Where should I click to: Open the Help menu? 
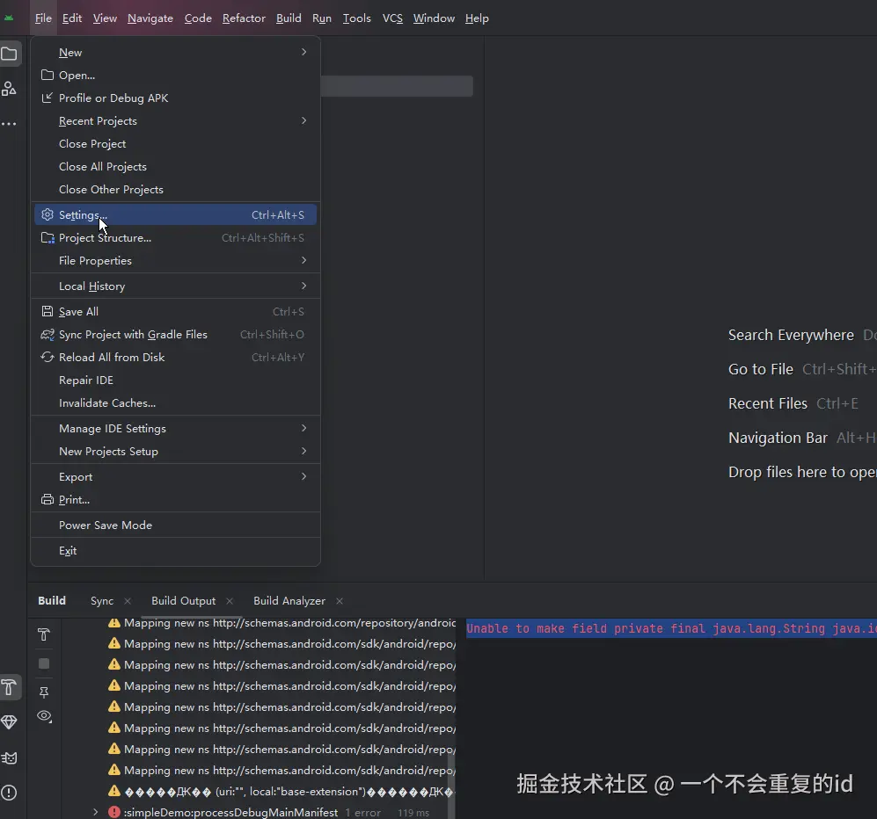point(477,18)
